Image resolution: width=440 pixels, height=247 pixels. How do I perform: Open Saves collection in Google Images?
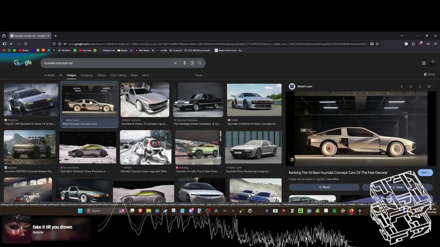click(429, 74)
